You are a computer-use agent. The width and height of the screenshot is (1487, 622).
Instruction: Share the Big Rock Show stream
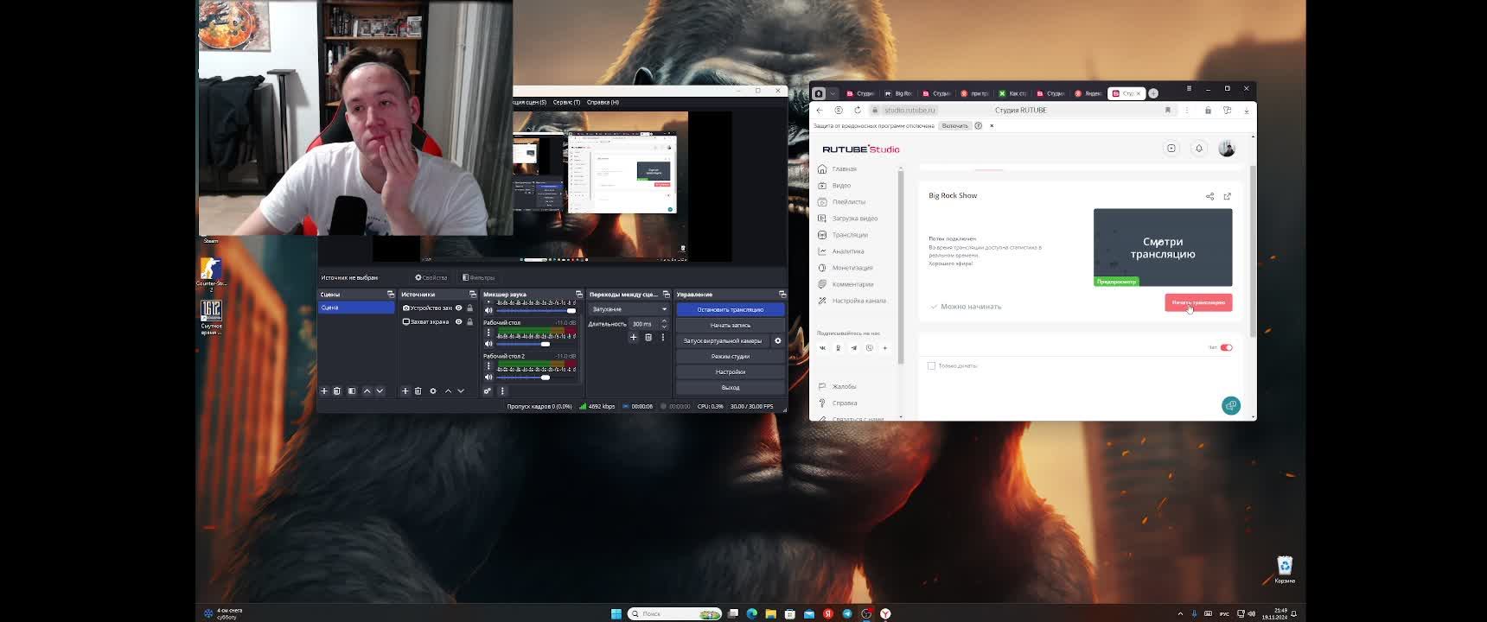click(x=1209, y=196)
